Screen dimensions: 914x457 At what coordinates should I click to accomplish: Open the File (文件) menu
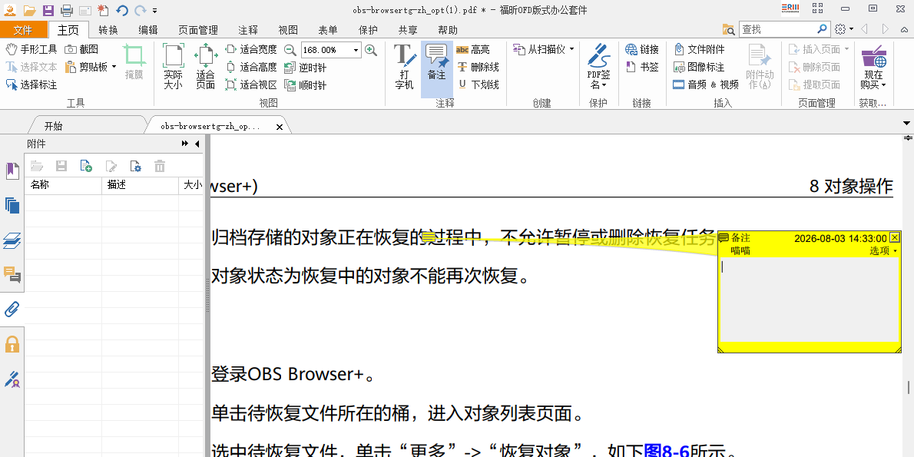coord(23,30)
